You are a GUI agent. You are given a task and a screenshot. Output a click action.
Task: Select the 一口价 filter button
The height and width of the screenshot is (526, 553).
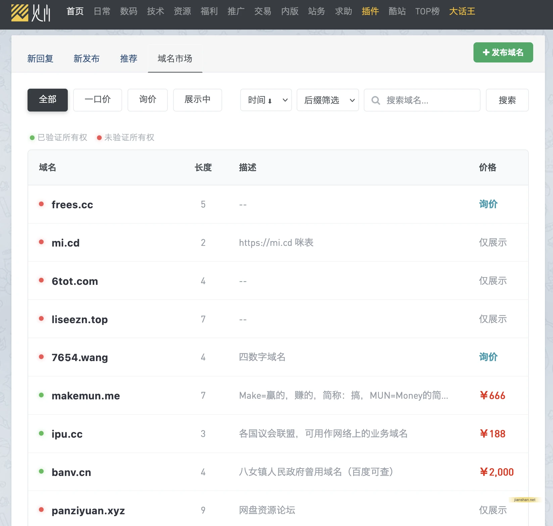pos(98,100)
